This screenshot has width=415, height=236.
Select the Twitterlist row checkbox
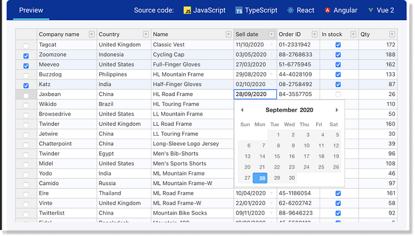coord(26,214)
